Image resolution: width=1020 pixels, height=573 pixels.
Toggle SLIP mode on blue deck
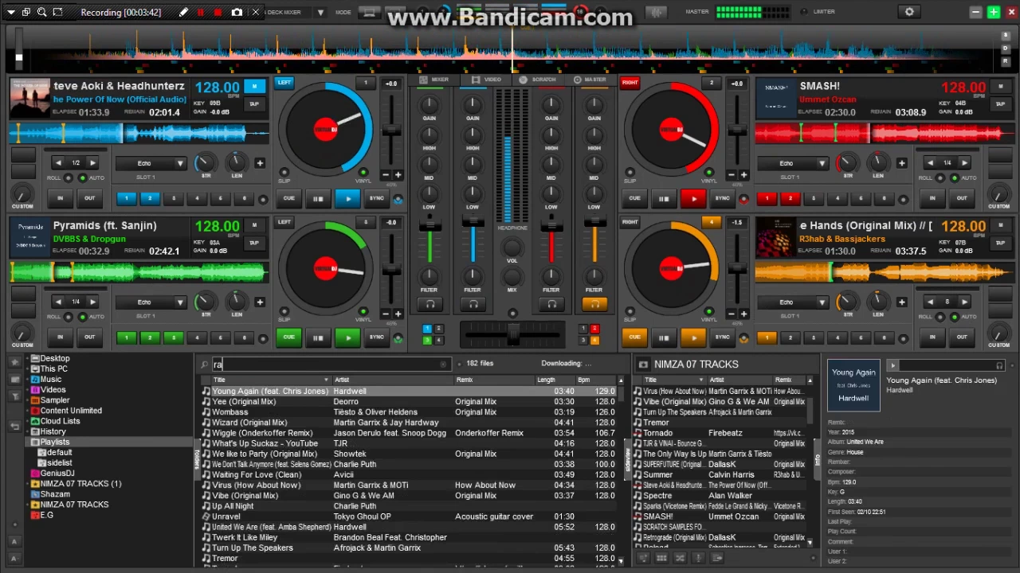point(284,172)
